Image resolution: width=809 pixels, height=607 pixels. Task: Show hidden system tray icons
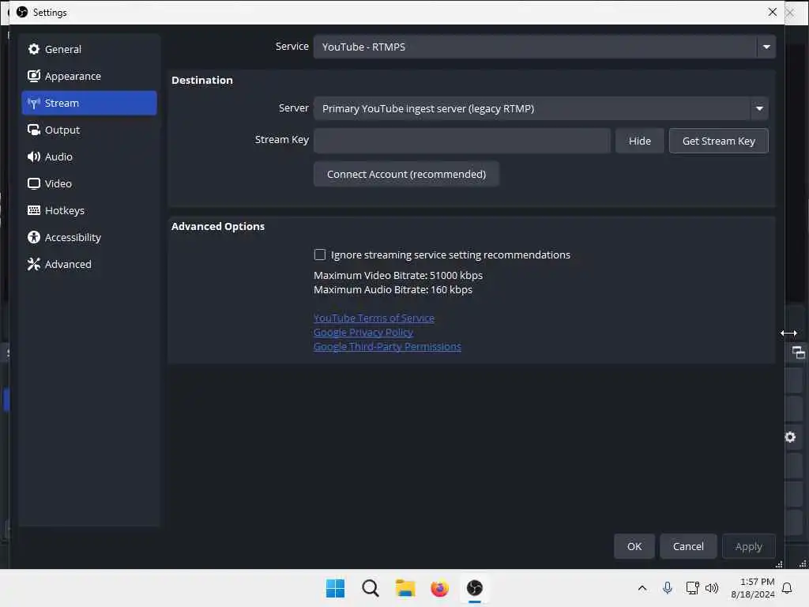tap(642, 588)
